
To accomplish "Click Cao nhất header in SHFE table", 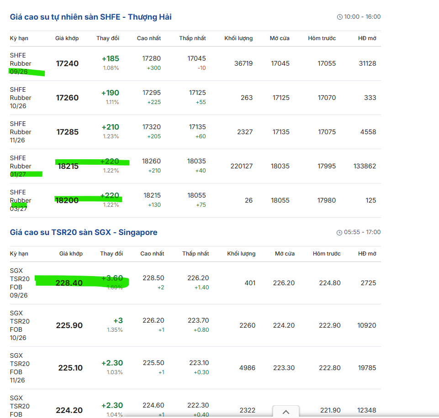I will [x=149, y=38].
